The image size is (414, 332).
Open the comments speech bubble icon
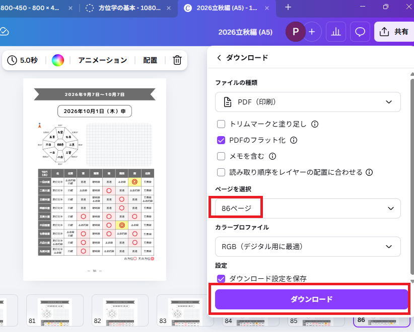tap(360, 32)
